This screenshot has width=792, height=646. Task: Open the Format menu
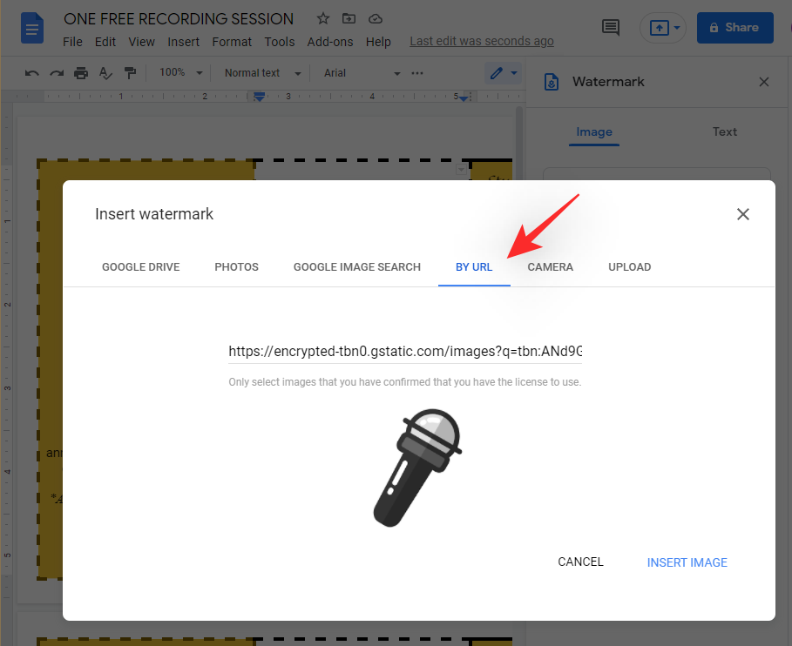(232, 42)
